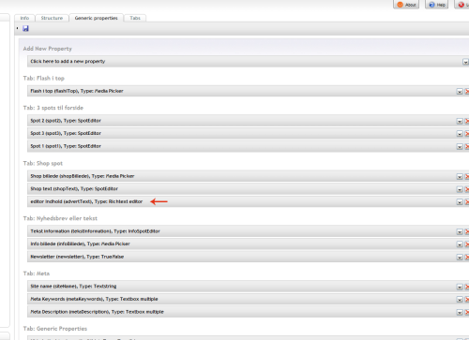Open the Spot 3 (spot3) SpotEditor row
469x340 pixels.
tap(248, 133)
